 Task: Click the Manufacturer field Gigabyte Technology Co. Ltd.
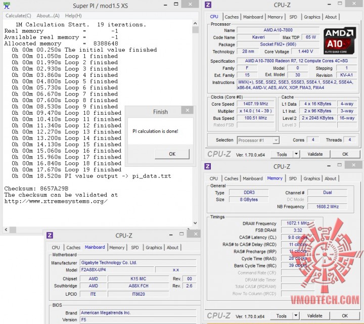pyautogui.click(x=138, y=262)
